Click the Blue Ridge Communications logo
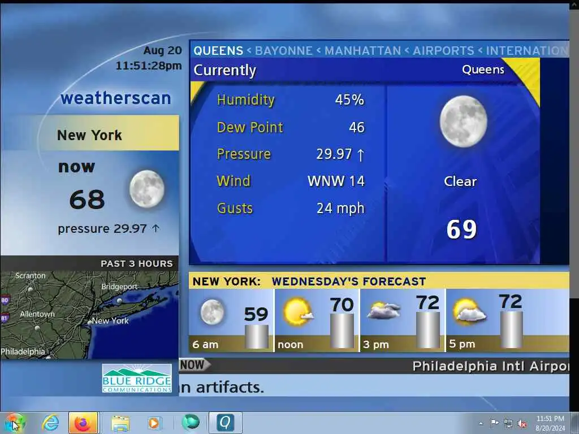 click(x=137, y=378)
